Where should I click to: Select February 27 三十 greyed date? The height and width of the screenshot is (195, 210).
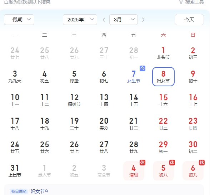pyautogui.click(x=104, y=53)
